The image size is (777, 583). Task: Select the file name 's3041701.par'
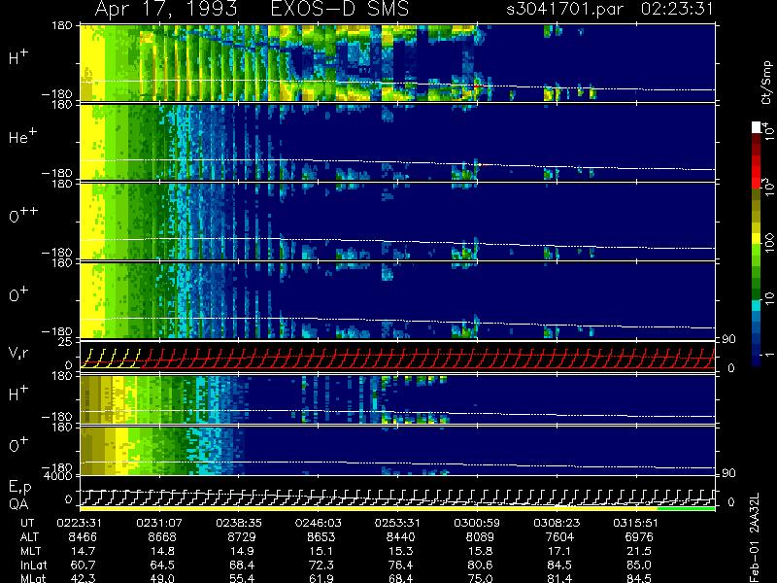(x=564, y=9)
